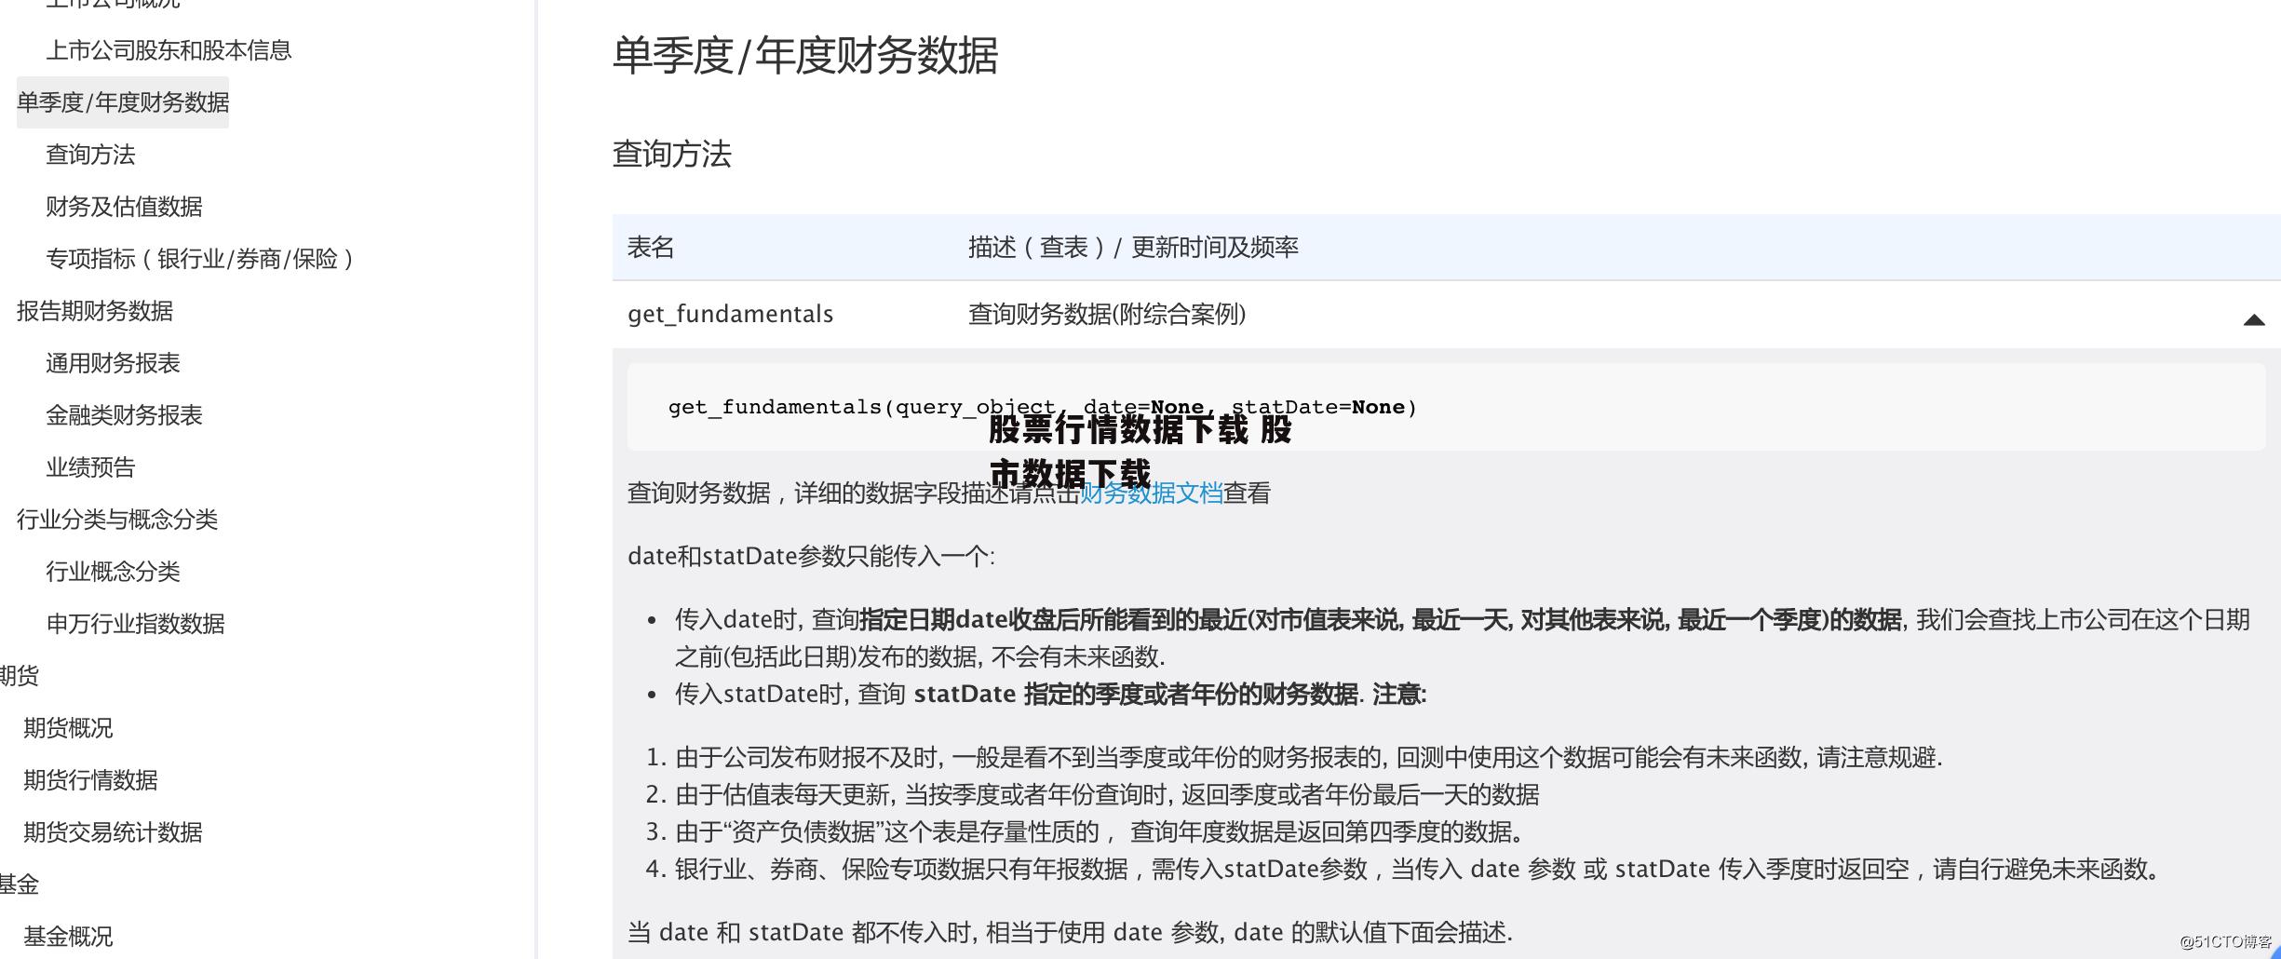
Task: Open 期货概况 sidebar item
Action: (68, 728)
